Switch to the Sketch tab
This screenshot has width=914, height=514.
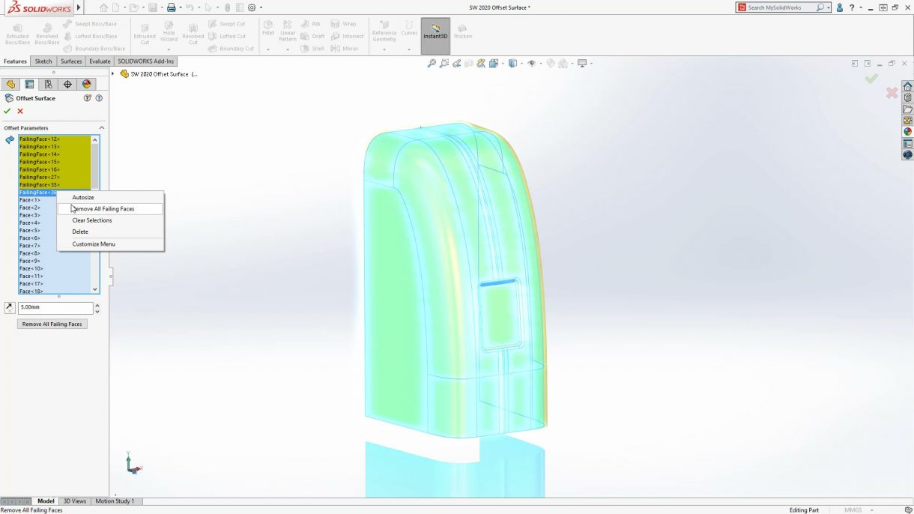[x=43, y=61]
